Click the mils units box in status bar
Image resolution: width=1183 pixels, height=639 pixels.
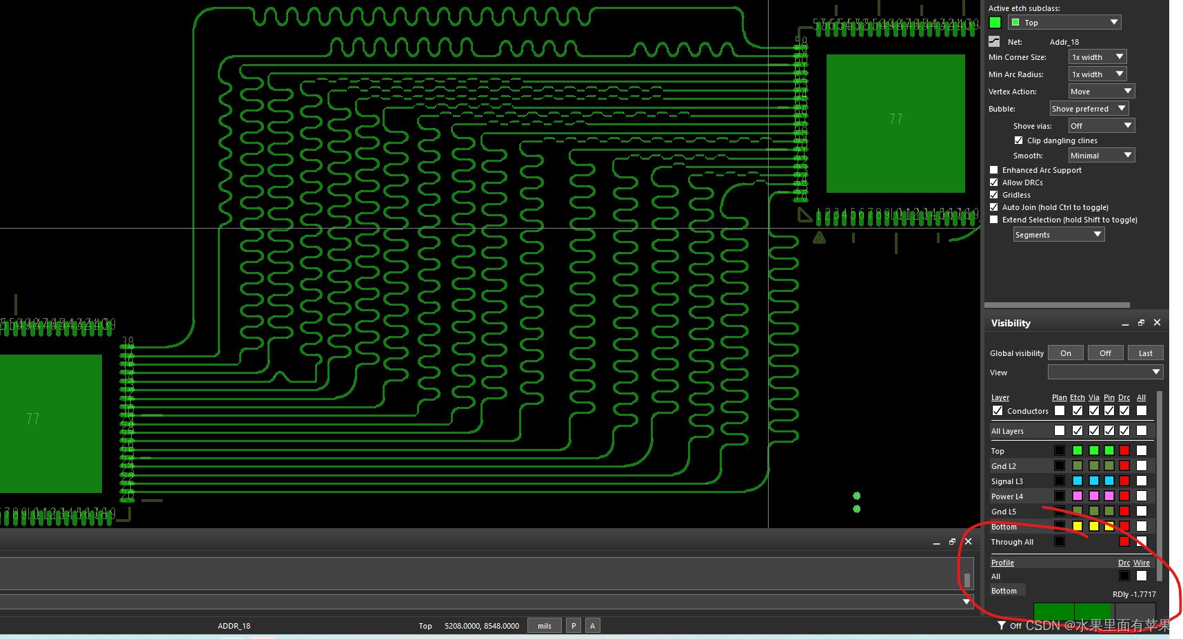(545, 626)
